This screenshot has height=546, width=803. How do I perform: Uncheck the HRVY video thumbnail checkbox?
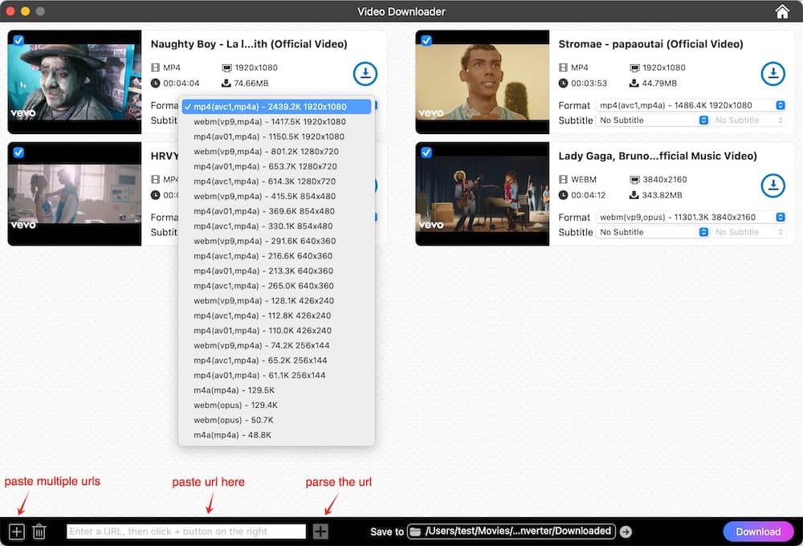pyautogui.click(x=18, y=151)
